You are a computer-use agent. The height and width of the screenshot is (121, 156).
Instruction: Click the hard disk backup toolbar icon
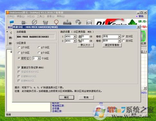coord(89,22)
